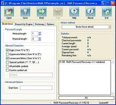Enable the Custom symbol set checkbox
Image resolution: width=116 pixels, height=105 pixels.
point(7,70)
